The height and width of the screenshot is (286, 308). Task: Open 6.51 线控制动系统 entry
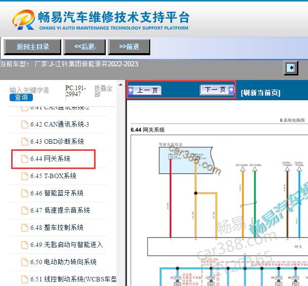pos(73,279)
